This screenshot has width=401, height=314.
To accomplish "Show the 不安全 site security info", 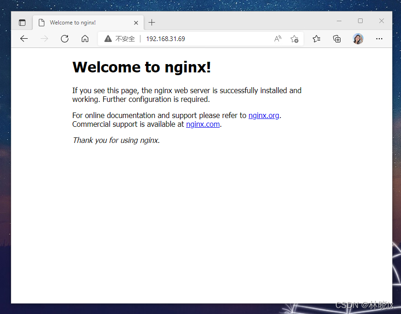I will tap(120, 39).
